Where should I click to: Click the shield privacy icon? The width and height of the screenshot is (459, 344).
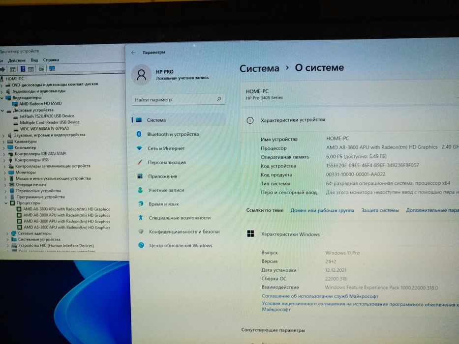click(141, 231)
